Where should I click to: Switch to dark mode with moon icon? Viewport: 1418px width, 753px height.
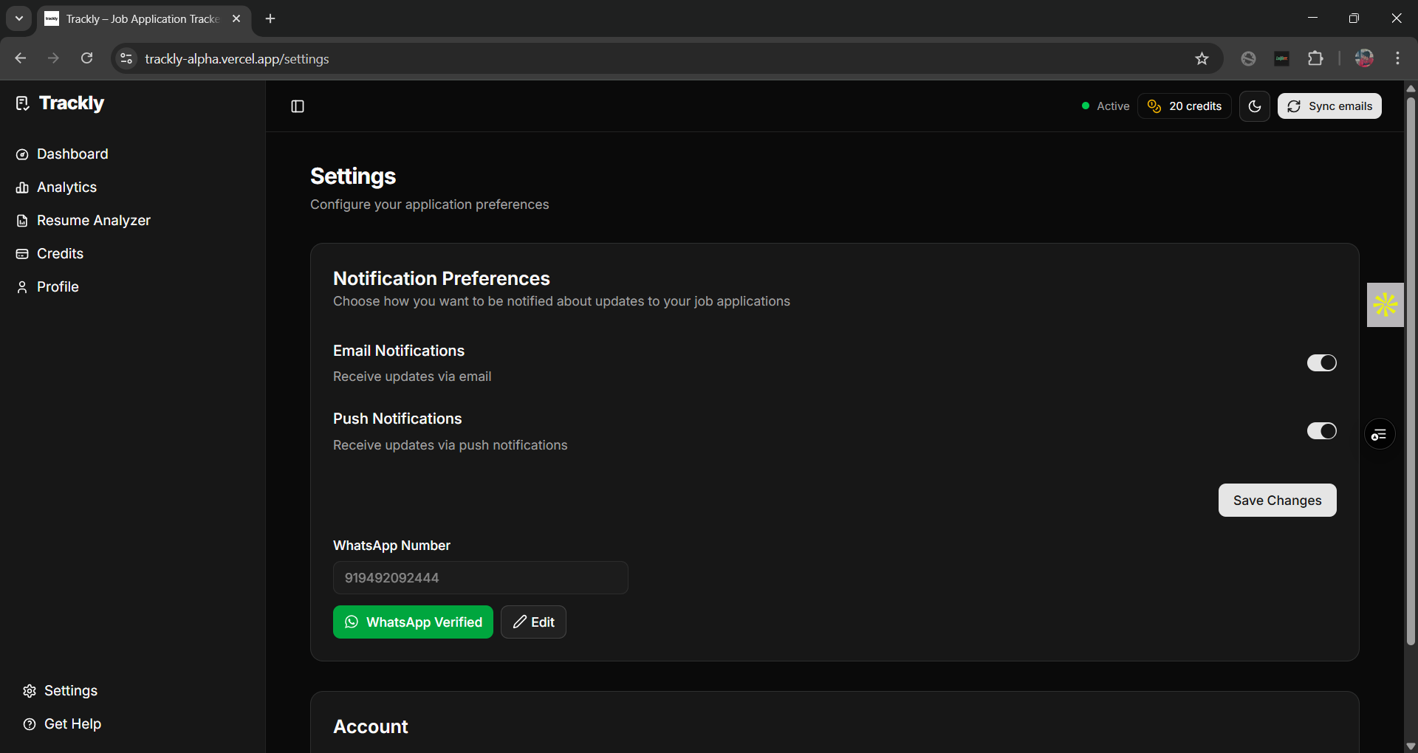[x=1255, y=106]
